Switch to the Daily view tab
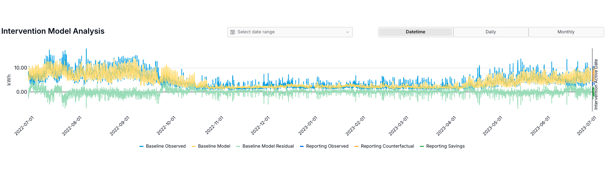The height and width of the screenshot is (176, 607). [x=491, y=32]
